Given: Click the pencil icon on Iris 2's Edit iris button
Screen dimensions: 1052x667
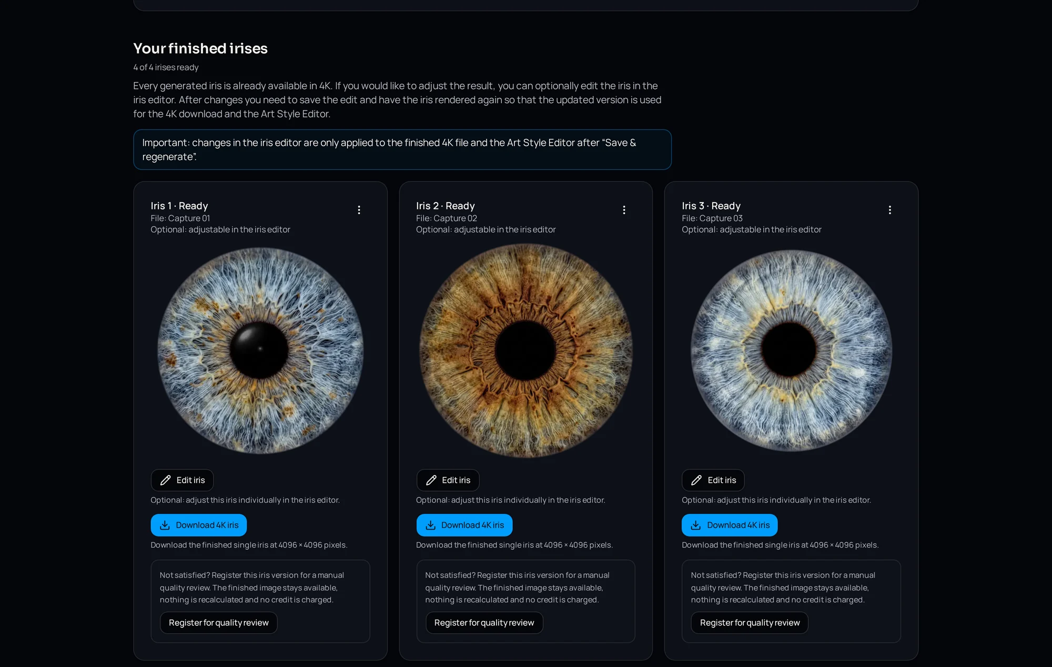Looking at the screenshot, I should tap(431, 480).
